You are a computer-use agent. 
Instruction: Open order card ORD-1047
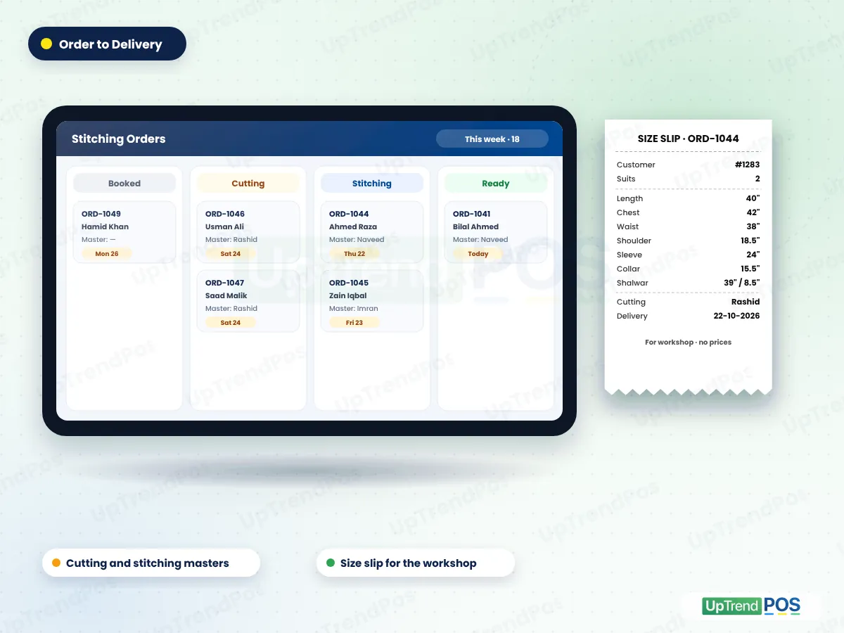(x=248, y=302)
